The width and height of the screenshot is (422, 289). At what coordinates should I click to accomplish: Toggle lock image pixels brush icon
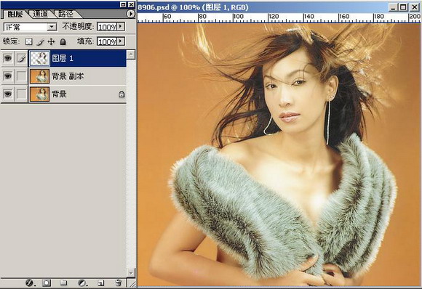40,41
